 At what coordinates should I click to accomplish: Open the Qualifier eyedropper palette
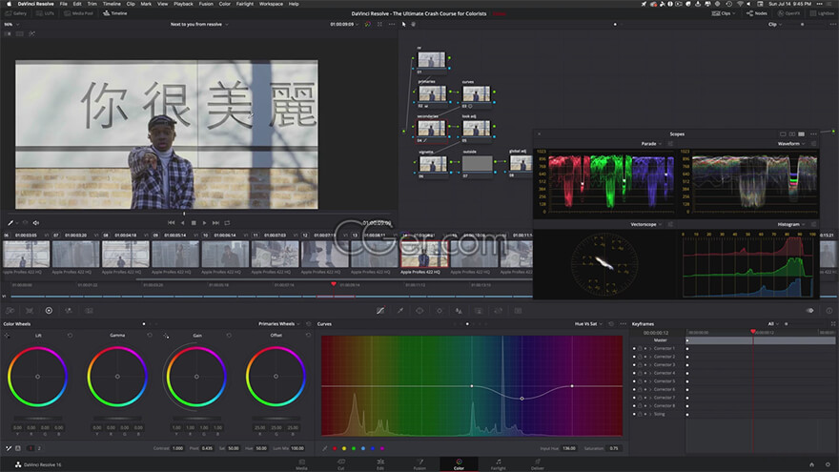400,311
